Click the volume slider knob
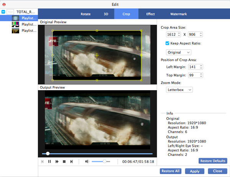This screenshot has height=177, width=230. pyautogui.click(x=104, y=161)
